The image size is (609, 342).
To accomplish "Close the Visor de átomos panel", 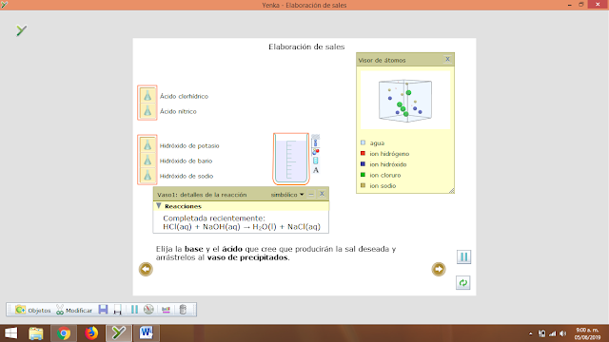I will tap(447, 59).
